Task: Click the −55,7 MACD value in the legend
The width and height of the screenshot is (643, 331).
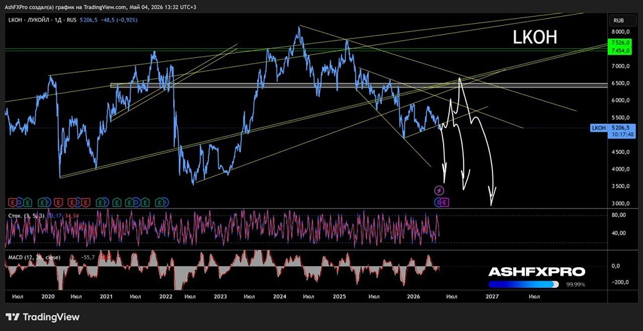Action: coord(88,257)
